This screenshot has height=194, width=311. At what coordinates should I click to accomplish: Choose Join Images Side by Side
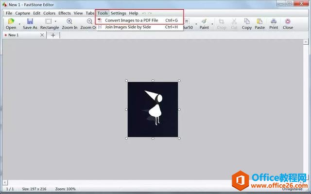(139, 27)
